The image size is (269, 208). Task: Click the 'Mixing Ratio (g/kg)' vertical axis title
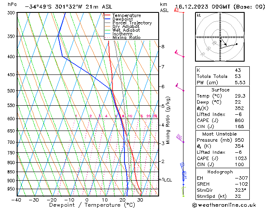(168, 120)
